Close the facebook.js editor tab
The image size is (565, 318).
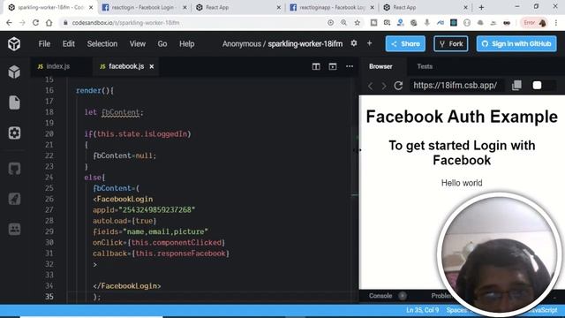[x=152, y=66]
